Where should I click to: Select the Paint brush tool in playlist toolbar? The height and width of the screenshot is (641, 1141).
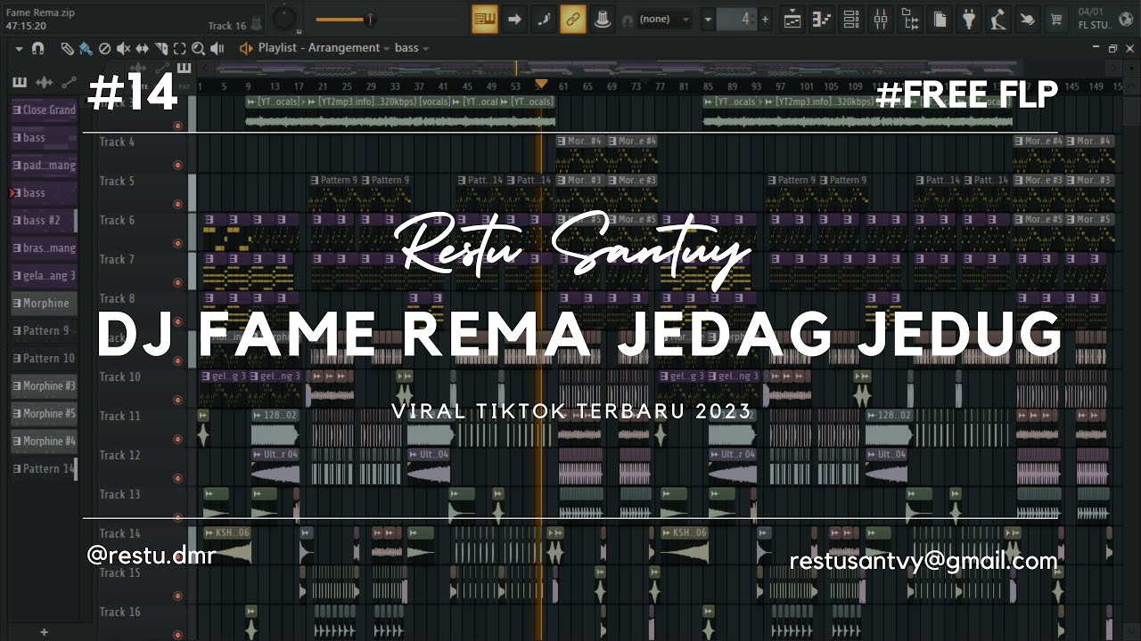pyautogui.click(x=86, y=49)
